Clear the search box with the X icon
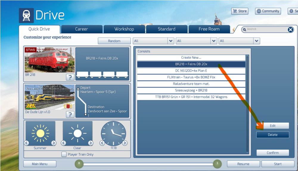The width and height of the screenshot is (298, 171). [x=290, y=29]
